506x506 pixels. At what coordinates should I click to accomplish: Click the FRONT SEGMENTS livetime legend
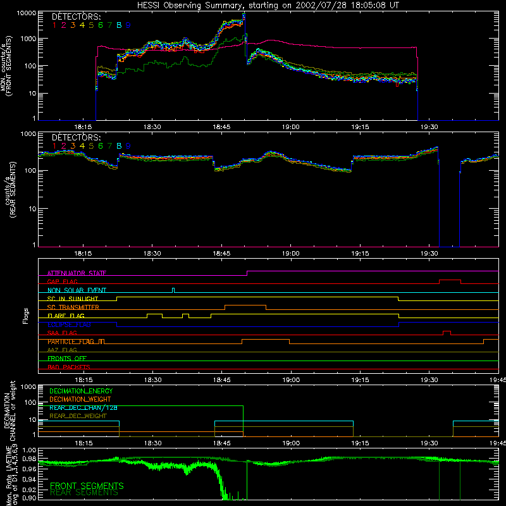tap(87, 486)
